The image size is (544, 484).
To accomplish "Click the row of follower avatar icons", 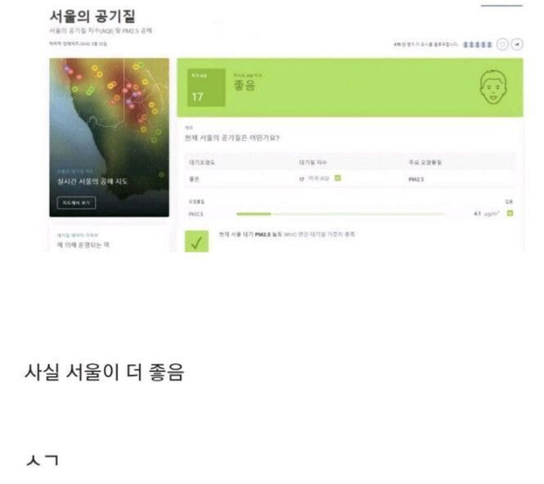I will coord(477,45).
